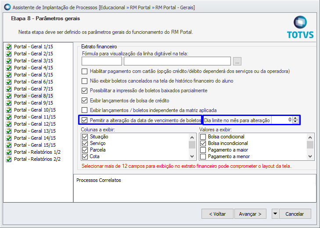
Task: Click the Portal - Geral 8/15 step icon
Action: (x=8, y=96)
